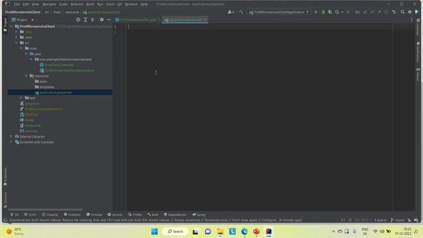The image size is (423, 238).
Task: Open TODO tool window
Action: pos(30,214)
